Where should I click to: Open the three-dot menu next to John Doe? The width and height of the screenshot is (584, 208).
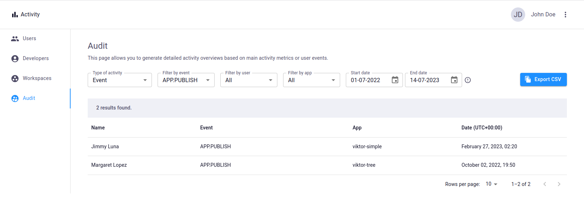point(565,15)
